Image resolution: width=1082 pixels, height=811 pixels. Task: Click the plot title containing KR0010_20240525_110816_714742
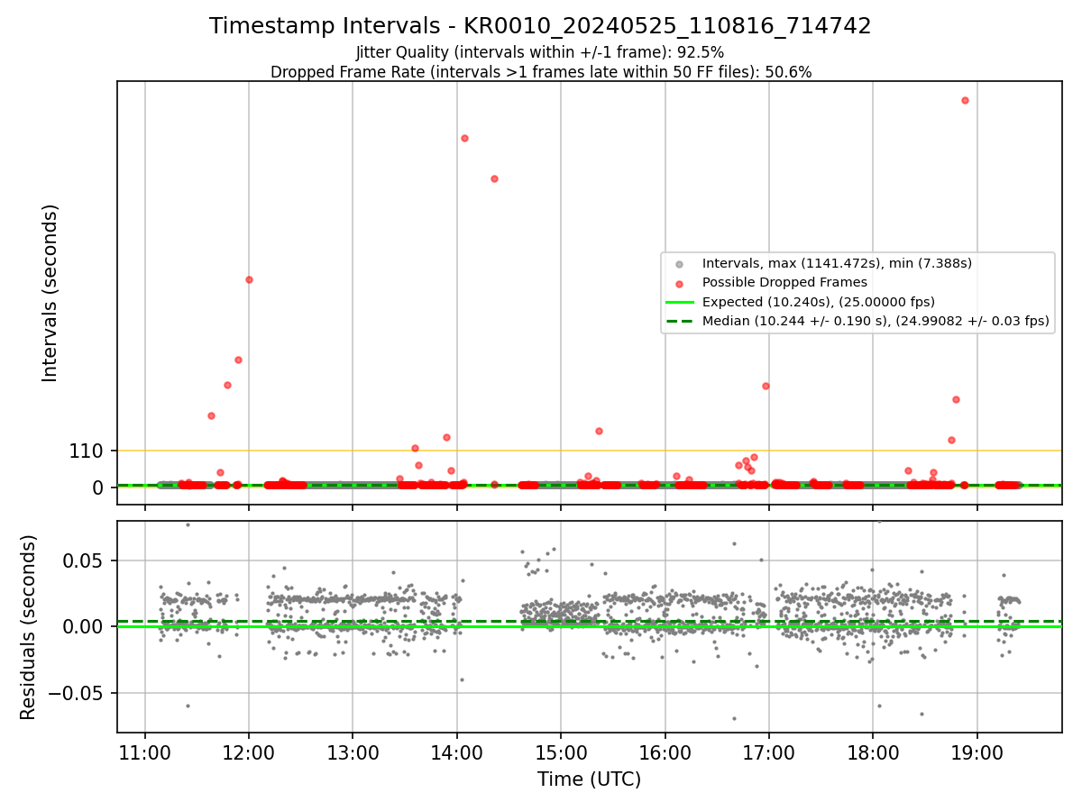point(540,26)
